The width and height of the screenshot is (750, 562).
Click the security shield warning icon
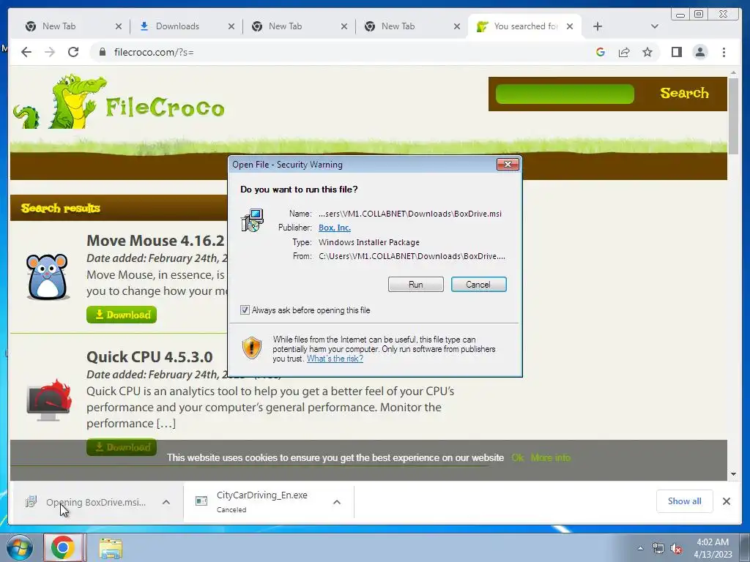coord(252,348)
